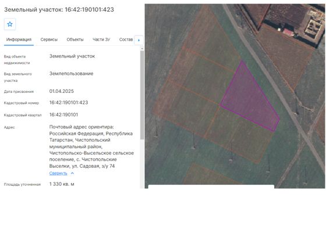
Task: Click the Вид земельного участка label
Action: point(18,77)
